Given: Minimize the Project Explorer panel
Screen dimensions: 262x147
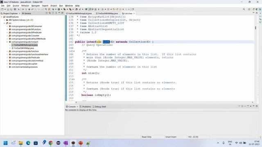Looking at the screenshot, I should point(59,13).
